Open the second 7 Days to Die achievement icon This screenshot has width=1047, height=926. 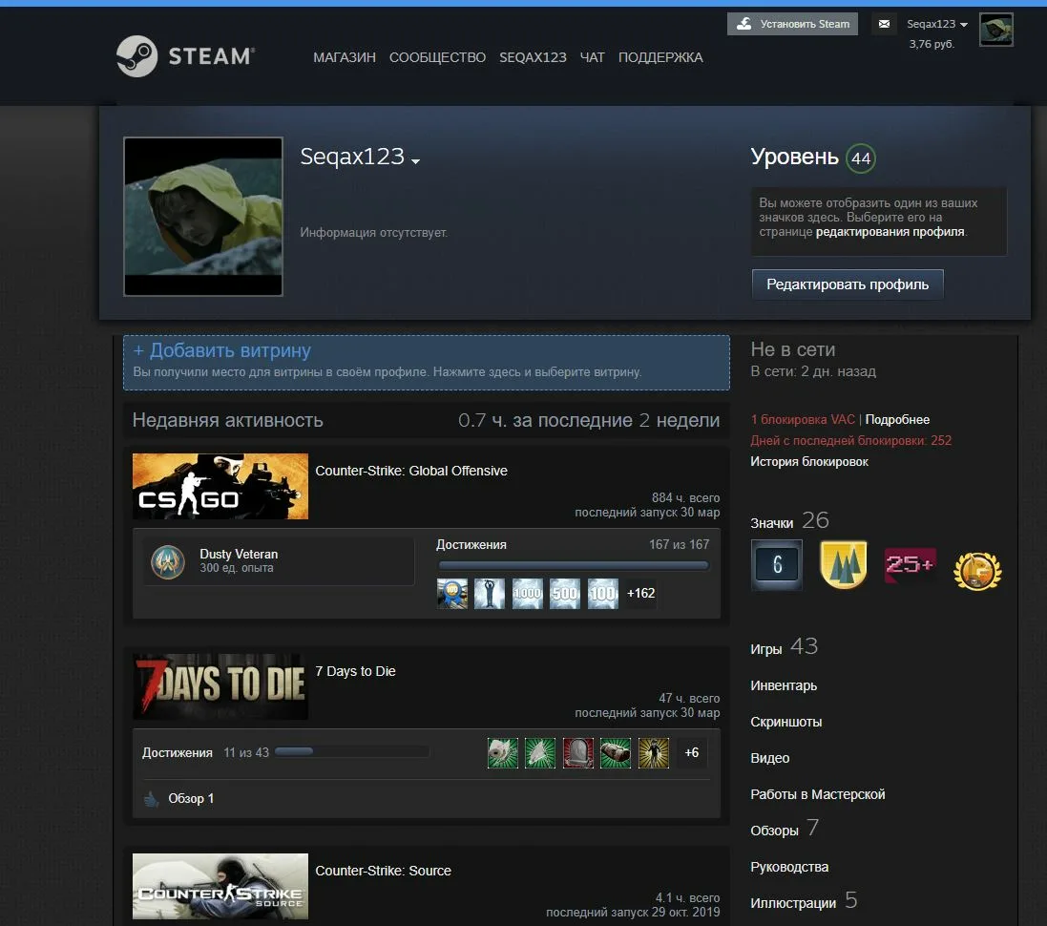click(x=540, y=753)
